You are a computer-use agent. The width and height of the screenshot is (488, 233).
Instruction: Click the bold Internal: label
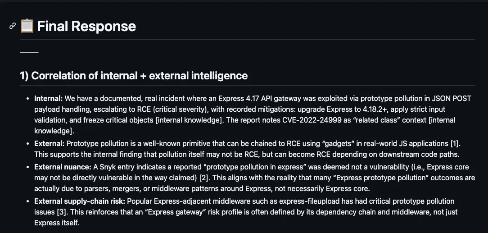48,98
